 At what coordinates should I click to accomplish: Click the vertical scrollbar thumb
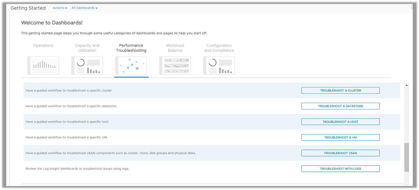[406, 157]
